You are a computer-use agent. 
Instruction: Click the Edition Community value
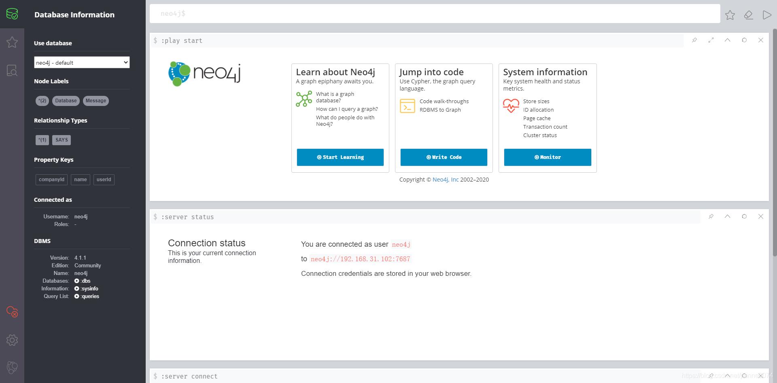(88, 265)
